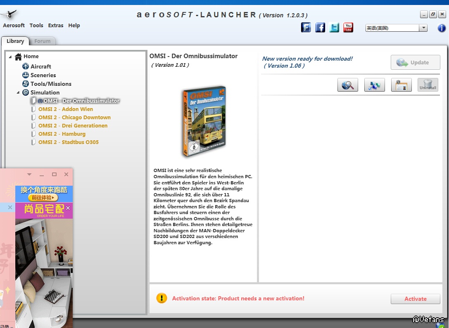The image size is (449, 328).
Task: Open the Facebook icon link
Action: 320,28
